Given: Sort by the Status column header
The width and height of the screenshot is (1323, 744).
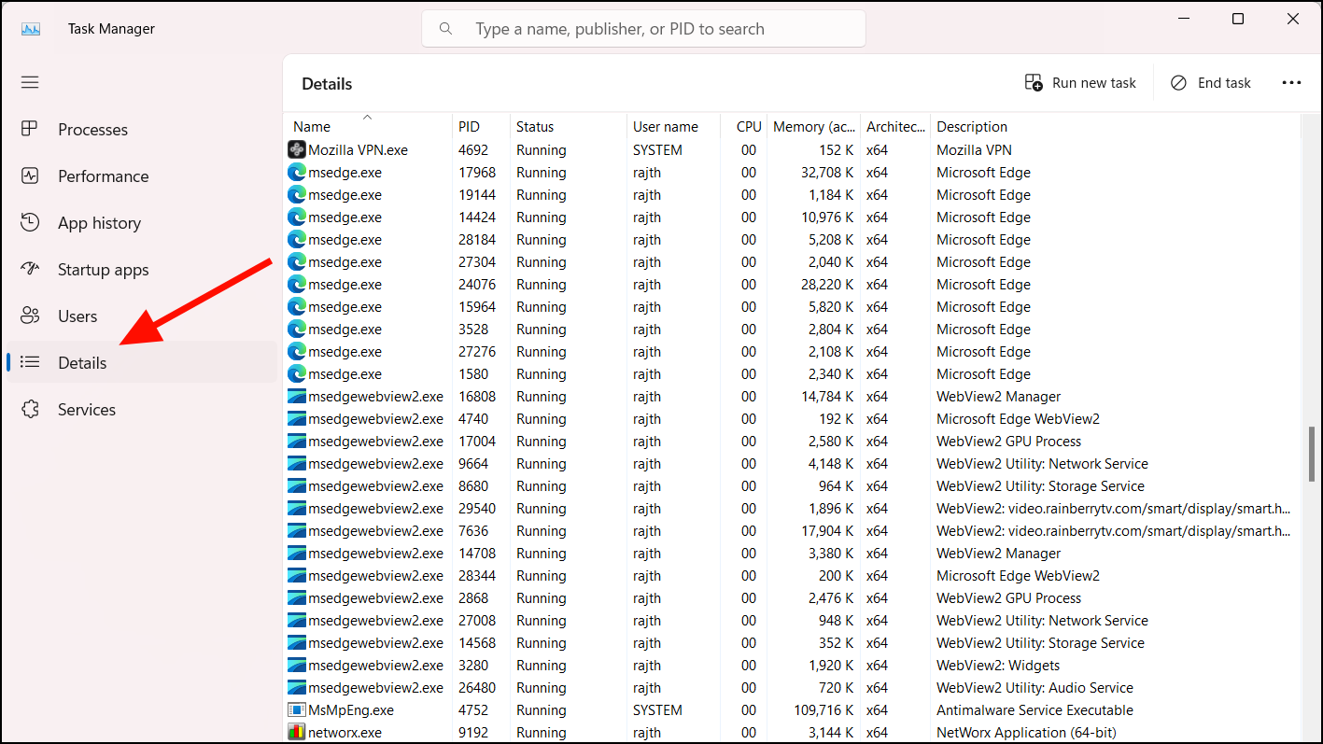Looking at the screenshot, I should click(569, 127).
